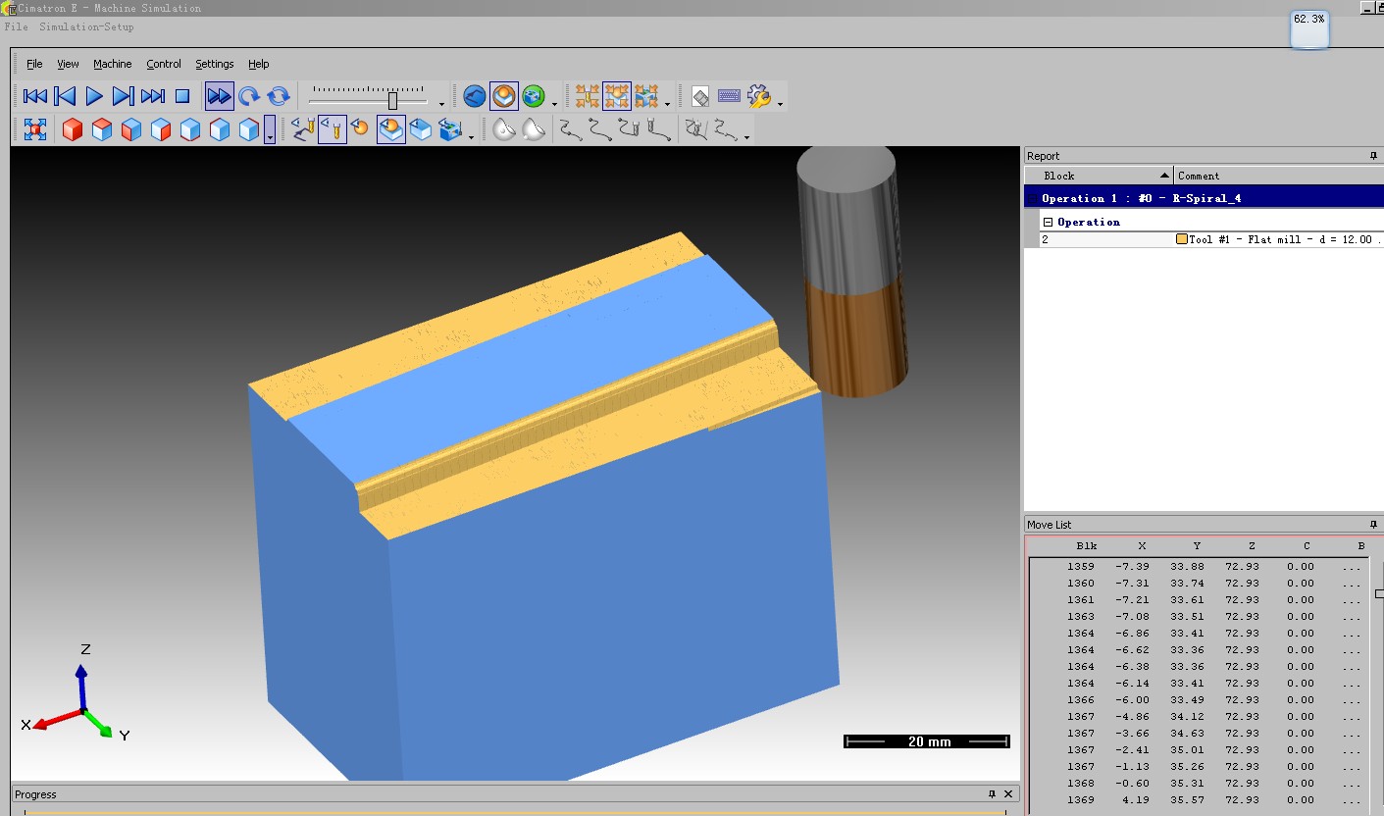1384x816 pixels.
Task: Toggle workpiece visibility eye icon
Action: pyautogui.click(x=391, y=129)
